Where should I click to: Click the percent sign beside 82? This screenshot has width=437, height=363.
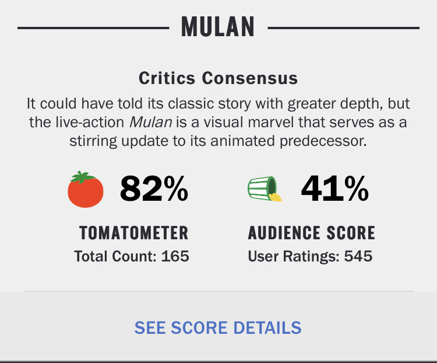point(176,189)
